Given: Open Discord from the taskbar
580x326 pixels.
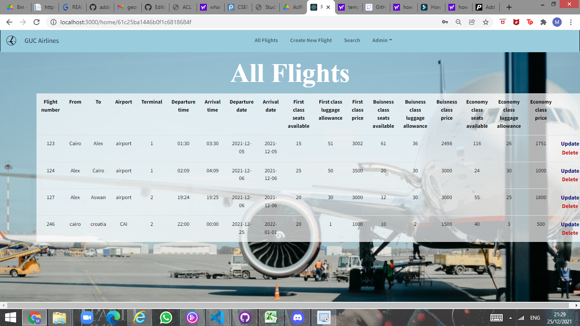Looking at the screenshot, I should pyautogui.click(x=298, y=318).
